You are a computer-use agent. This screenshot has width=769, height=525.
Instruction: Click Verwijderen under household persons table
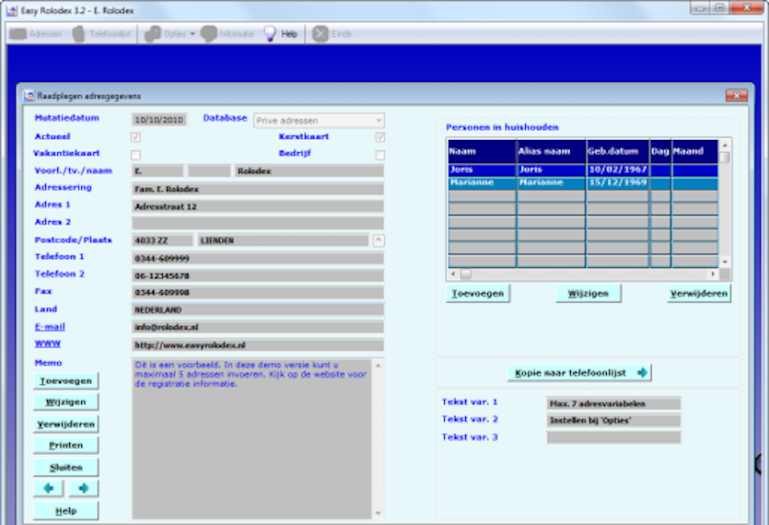pyautogui.click(x=699, y=294)
